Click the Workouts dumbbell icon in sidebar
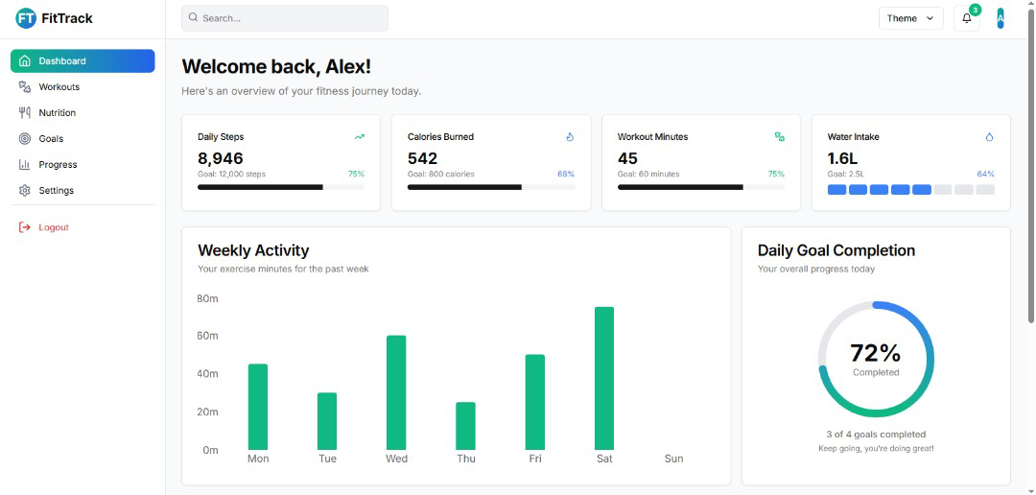This screenshot has width=1036, height=495. pos(24,86)
